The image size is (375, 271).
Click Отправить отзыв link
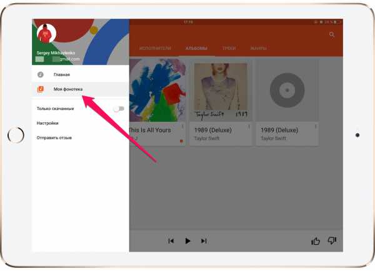pos(54,137)
